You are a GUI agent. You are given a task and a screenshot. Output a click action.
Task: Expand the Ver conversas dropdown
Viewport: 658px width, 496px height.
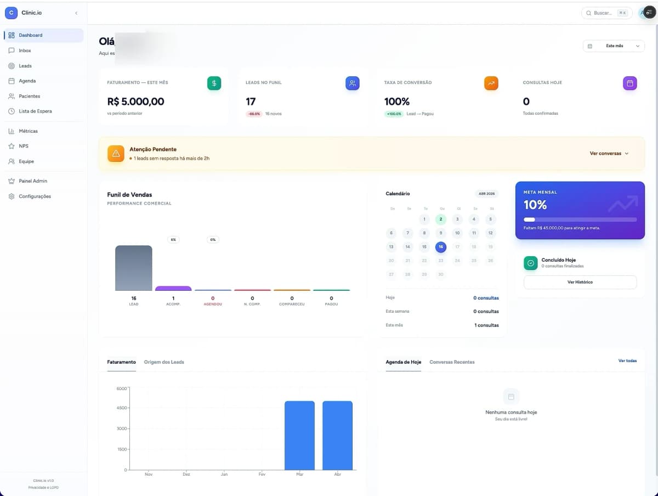609,154
